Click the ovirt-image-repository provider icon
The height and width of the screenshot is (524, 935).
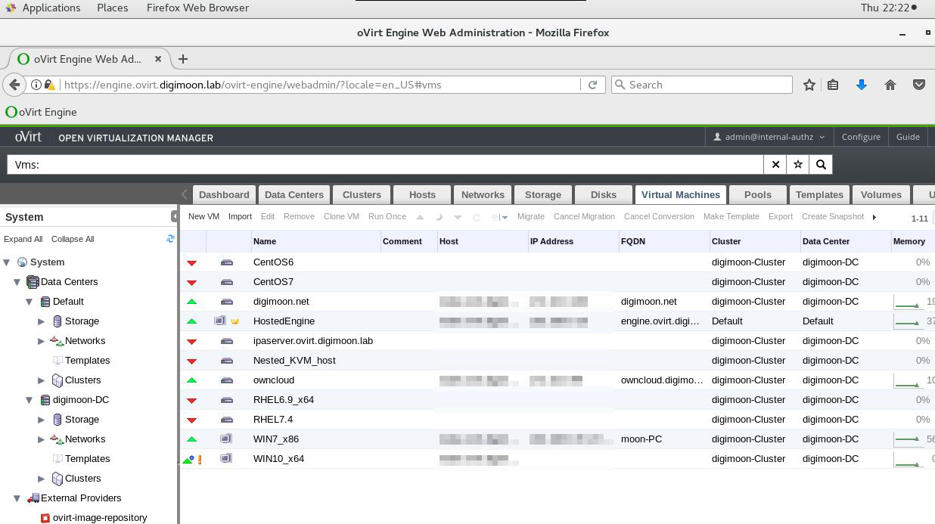(x=45, y=518)
